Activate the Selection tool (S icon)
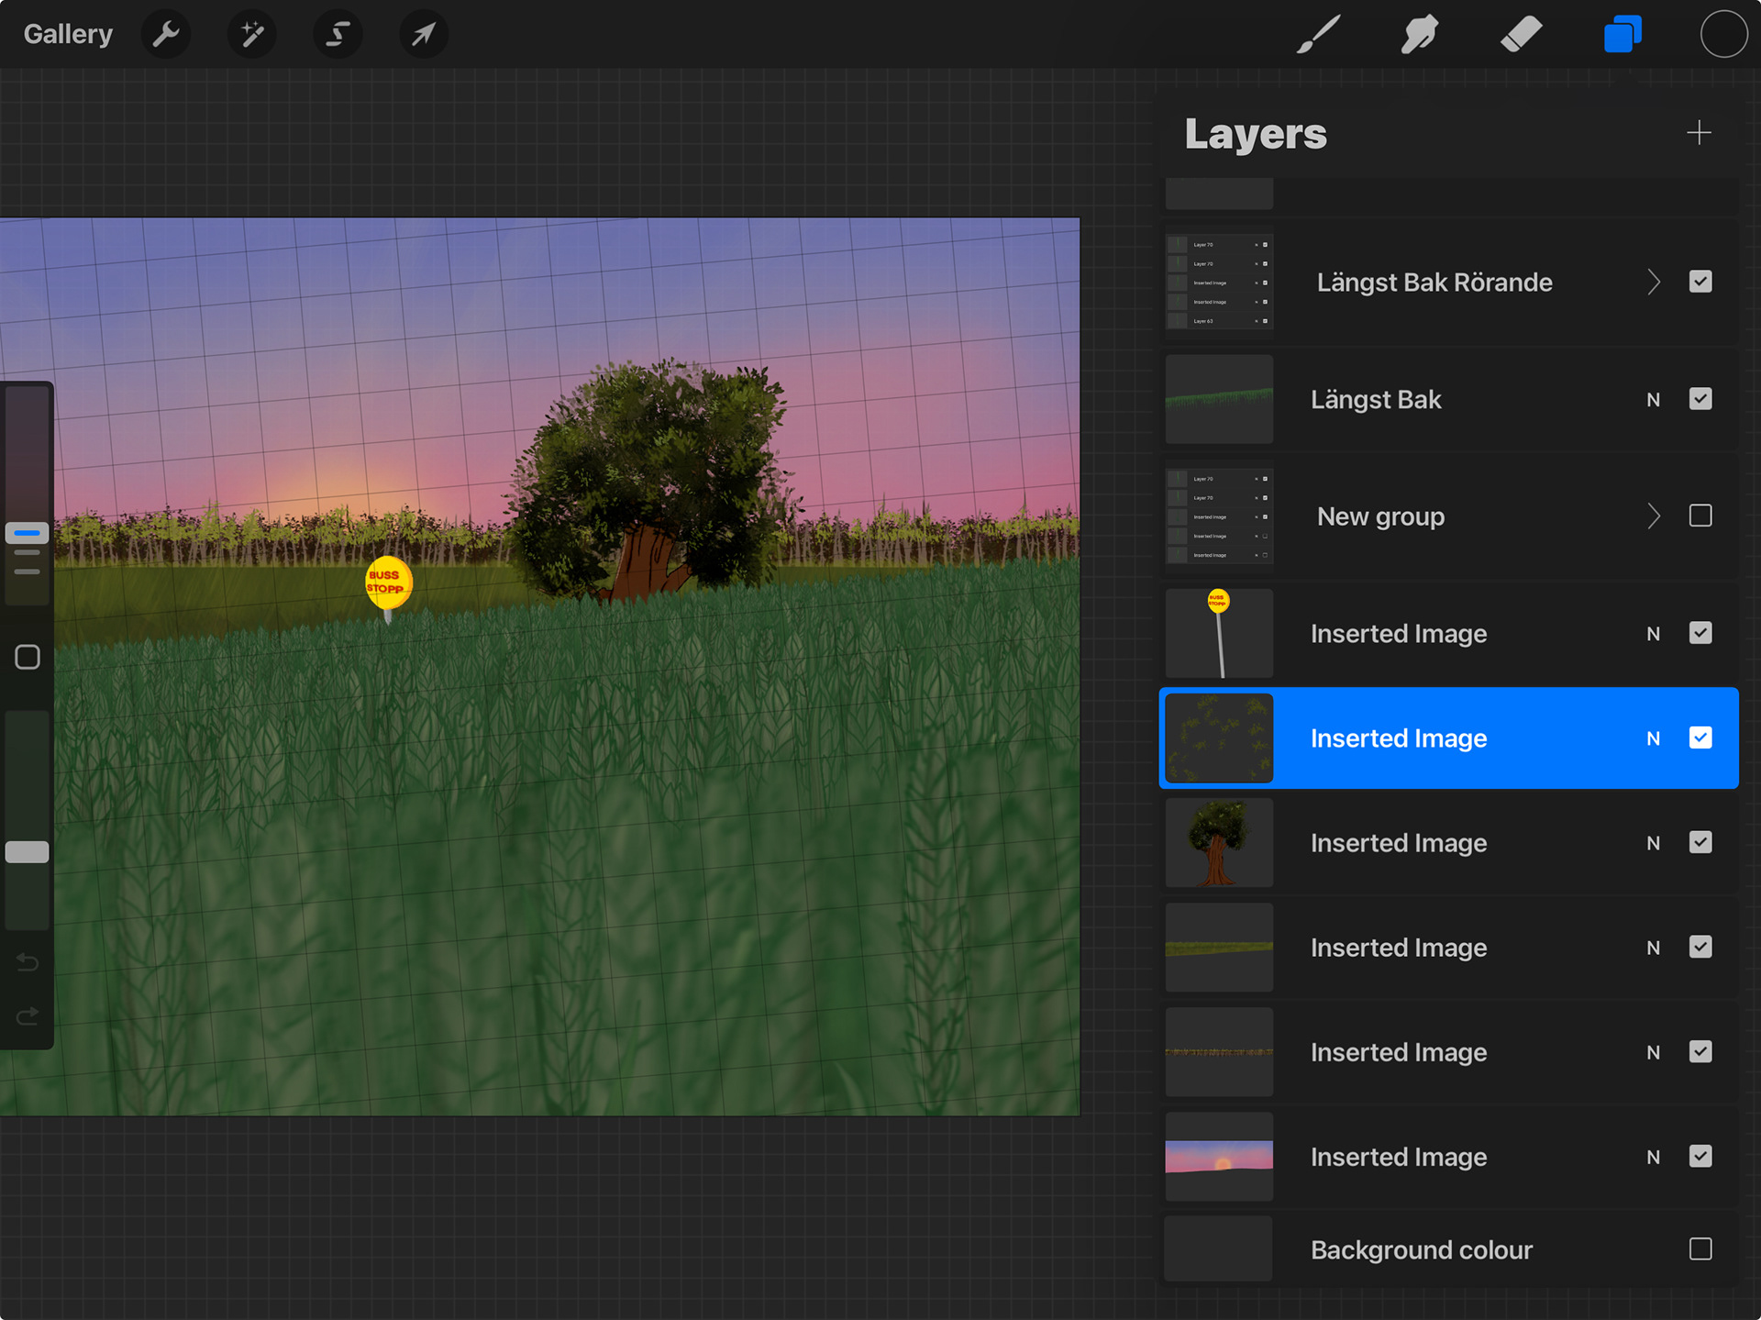Screen dimensions: 1761x1320 pyautogui.click(x=338, y=35)
